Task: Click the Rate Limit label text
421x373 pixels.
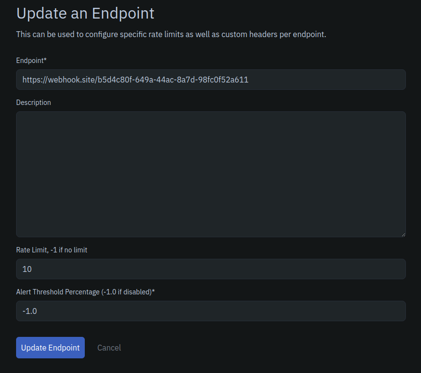Action: (x=52, y=249)
